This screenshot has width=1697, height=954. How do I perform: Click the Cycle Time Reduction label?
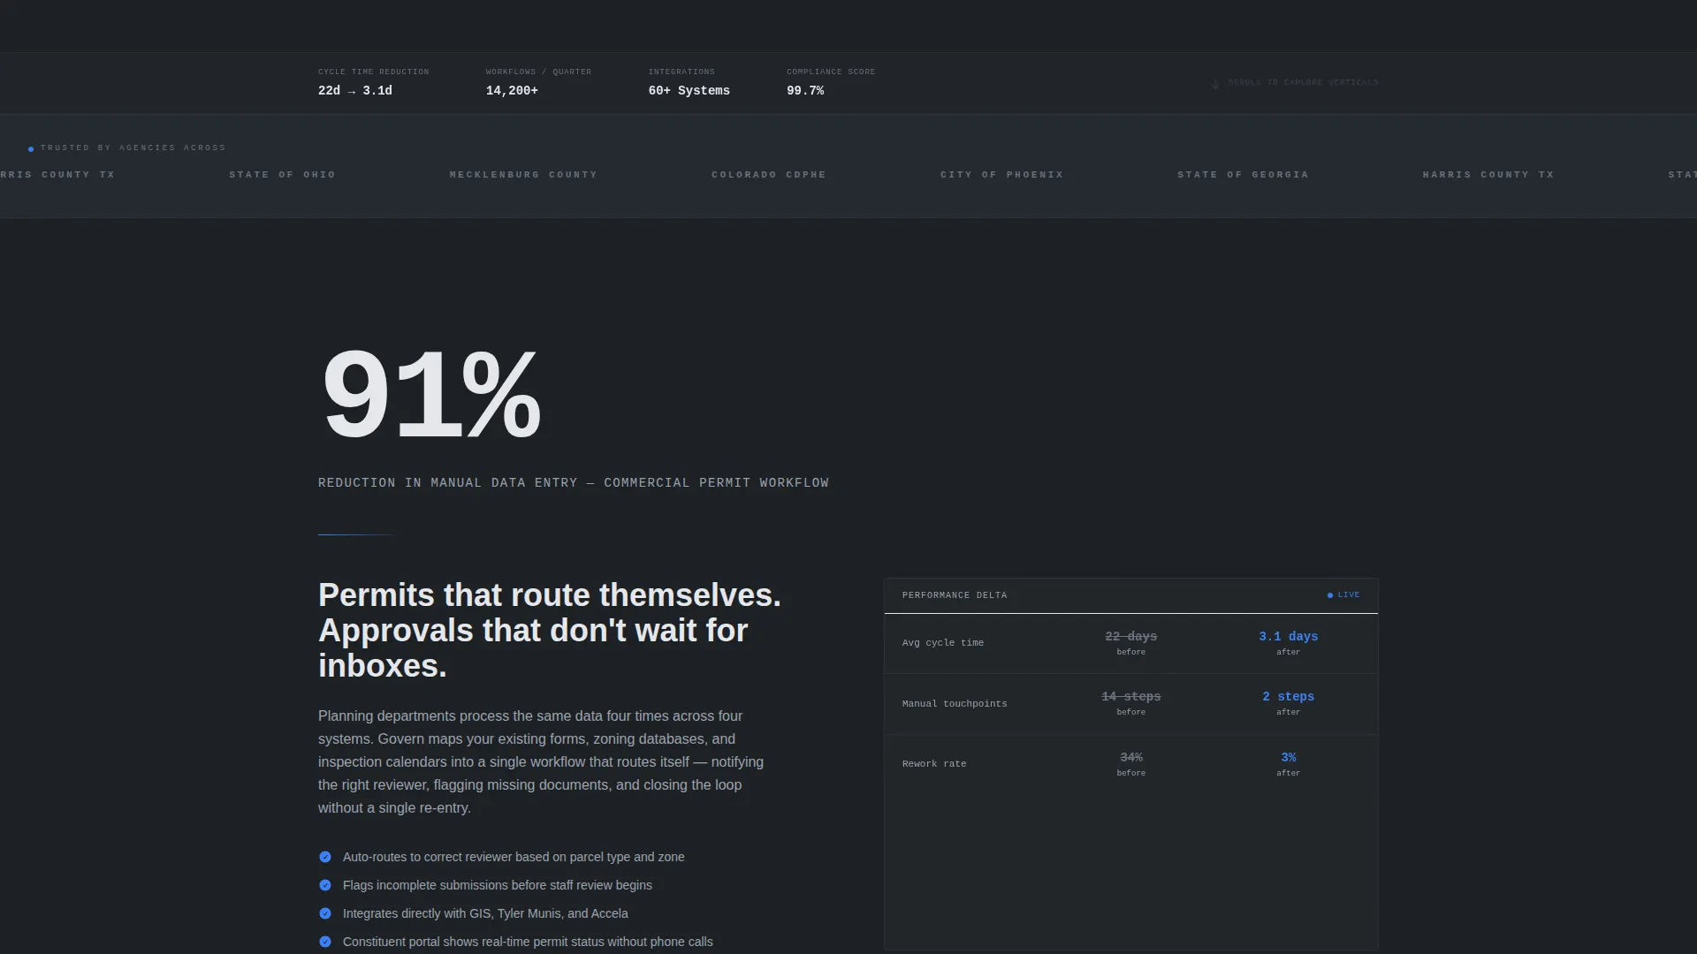[374, 72]
